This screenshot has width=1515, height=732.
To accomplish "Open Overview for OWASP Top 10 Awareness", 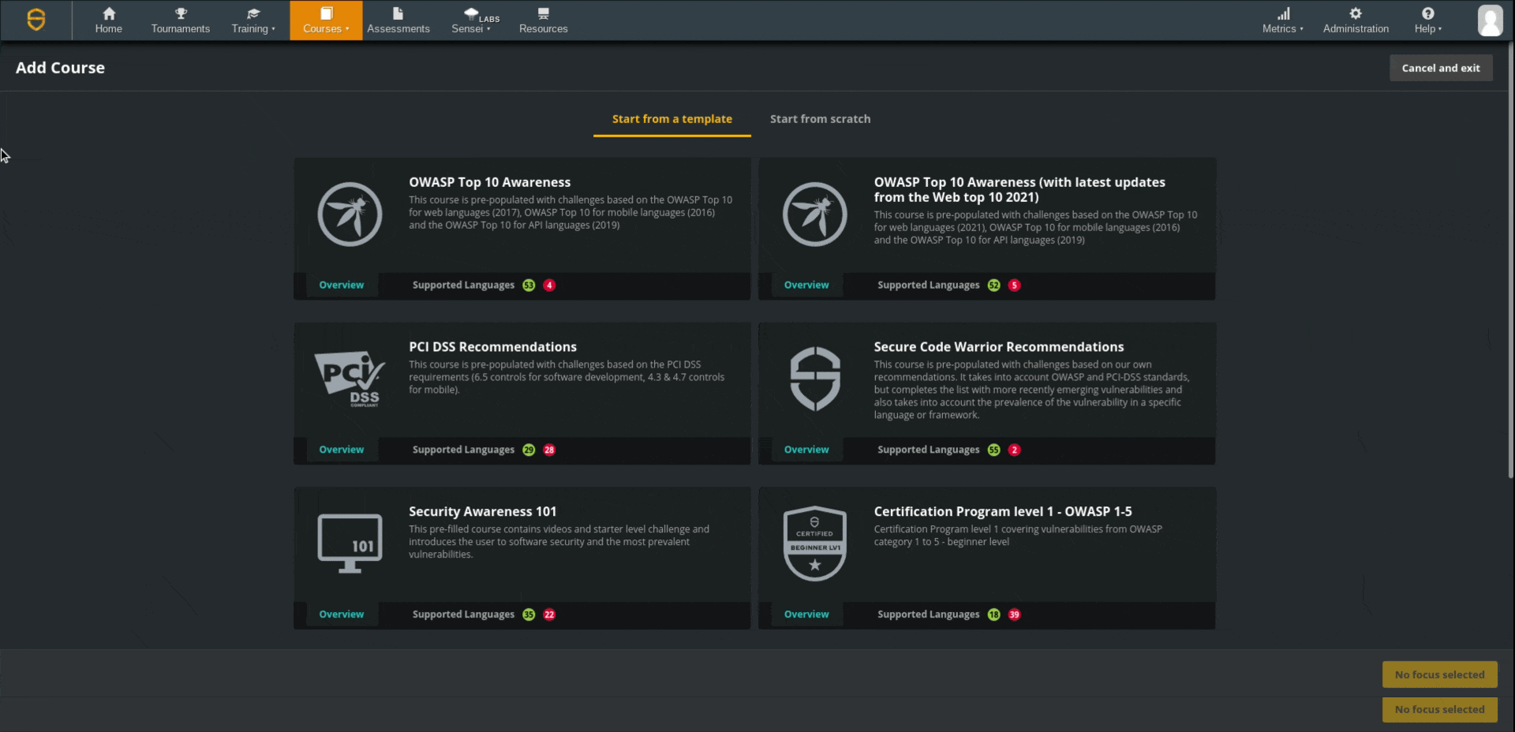I will coord(341,285).
